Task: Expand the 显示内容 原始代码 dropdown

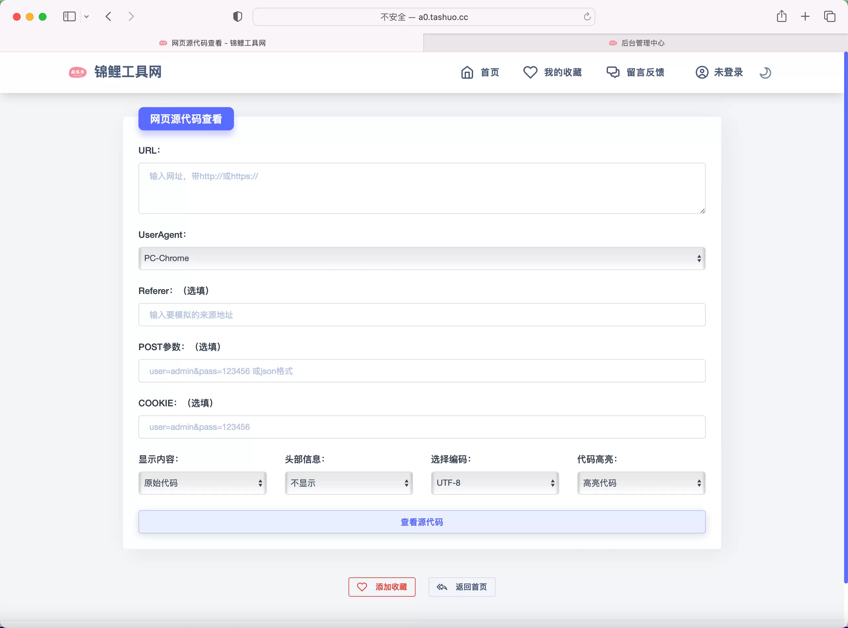Action: [x=202, y=482]
